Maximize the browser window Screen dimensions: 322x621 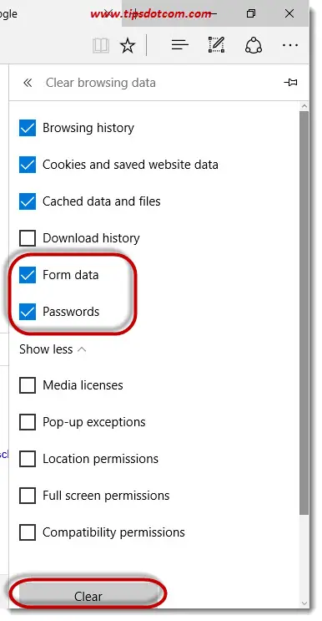(x=250, y=14)
